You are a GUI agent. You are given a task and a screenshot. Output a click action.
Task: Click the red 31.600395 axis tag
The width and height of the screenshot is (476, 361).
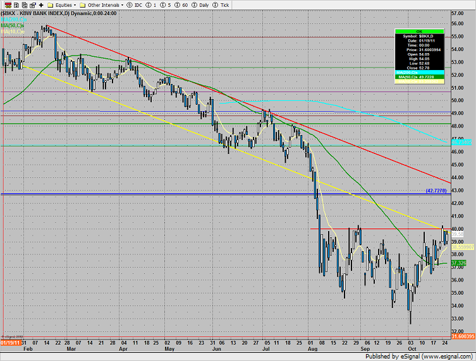463,336
